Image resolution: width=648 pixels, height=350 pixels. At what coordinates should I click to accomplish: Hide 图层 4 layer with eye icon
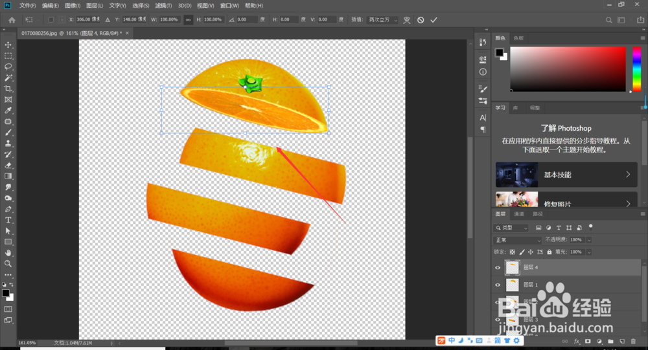tap(498, 267)
